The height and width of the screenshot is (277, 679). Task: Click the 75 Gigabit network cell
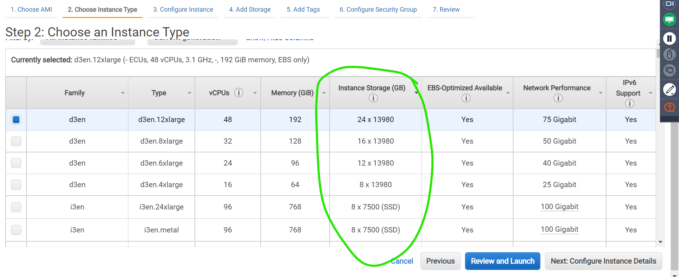click(x=559, y=120)
